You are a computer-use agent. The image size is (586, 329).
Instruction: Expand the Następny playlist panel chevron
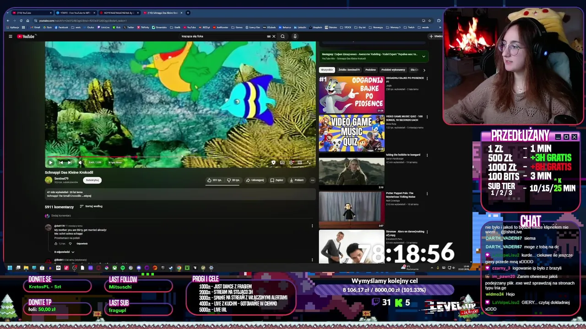point(423,56)
